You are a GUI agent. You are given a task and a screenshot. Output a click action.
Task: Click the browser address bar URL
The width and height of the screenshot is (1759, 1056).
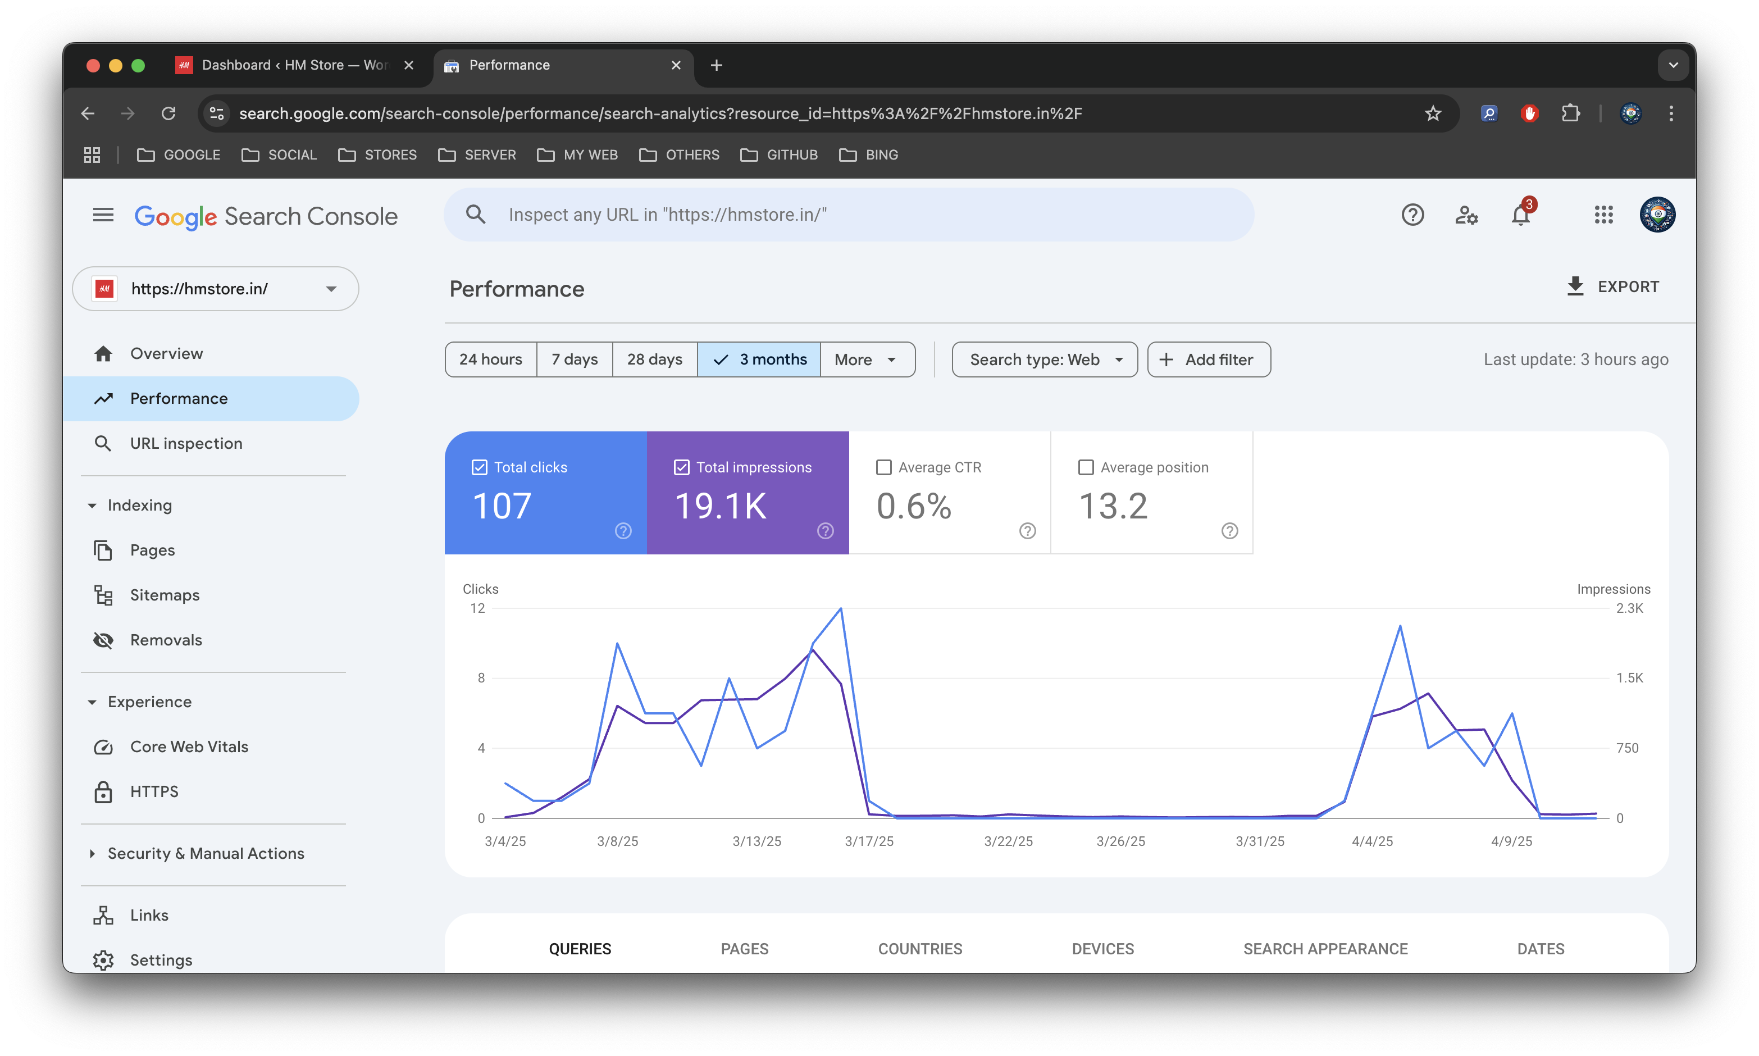pos(660,114)
